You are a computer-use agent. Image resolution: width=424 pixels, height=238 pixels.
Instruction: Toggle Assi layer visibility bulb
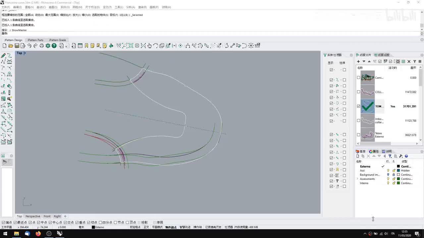click(388, 171)
